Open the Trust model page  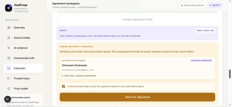point(24,89)
